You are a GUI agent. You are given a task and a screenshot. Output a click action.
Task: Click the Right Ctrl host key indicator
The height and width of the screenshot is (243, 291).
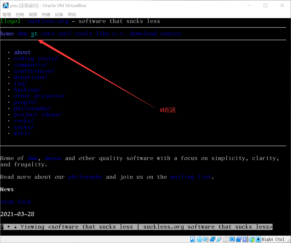273,239
